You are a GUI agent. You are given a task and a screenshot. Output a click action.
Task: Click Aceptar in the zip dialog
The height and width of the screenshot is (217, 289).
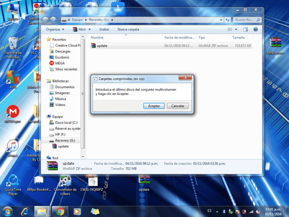(x=154, y=106)
